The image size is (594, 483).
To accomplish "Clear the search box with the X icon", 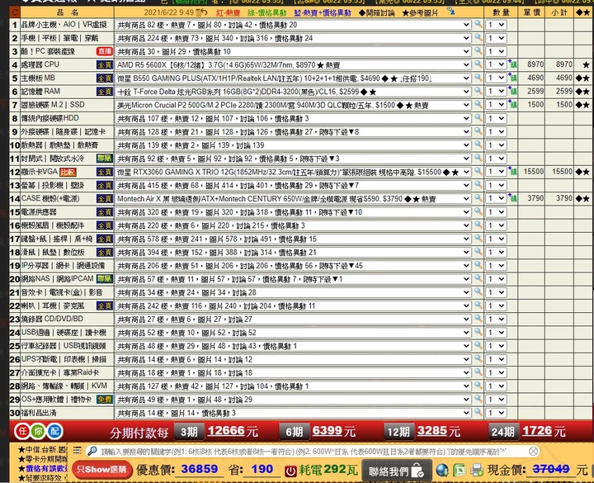I will (533, 451).
